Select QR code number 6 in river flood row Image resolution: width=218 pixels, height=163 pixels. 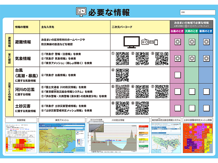(142, 92)
